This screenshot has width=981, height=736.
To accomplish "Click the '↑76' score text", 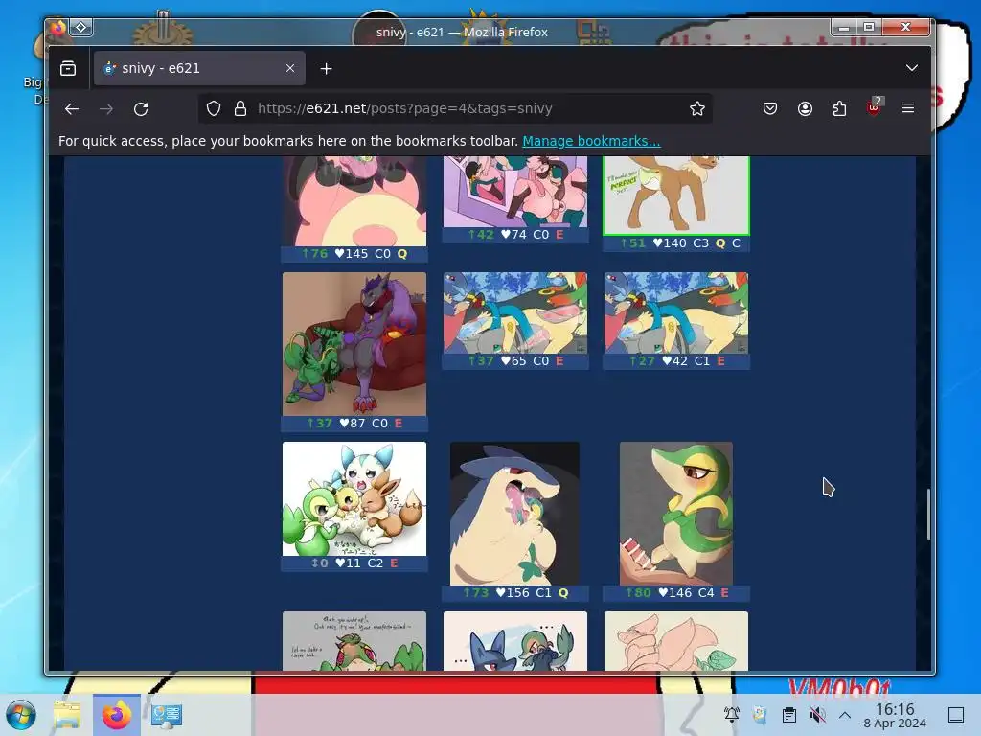I will [314, 253].
